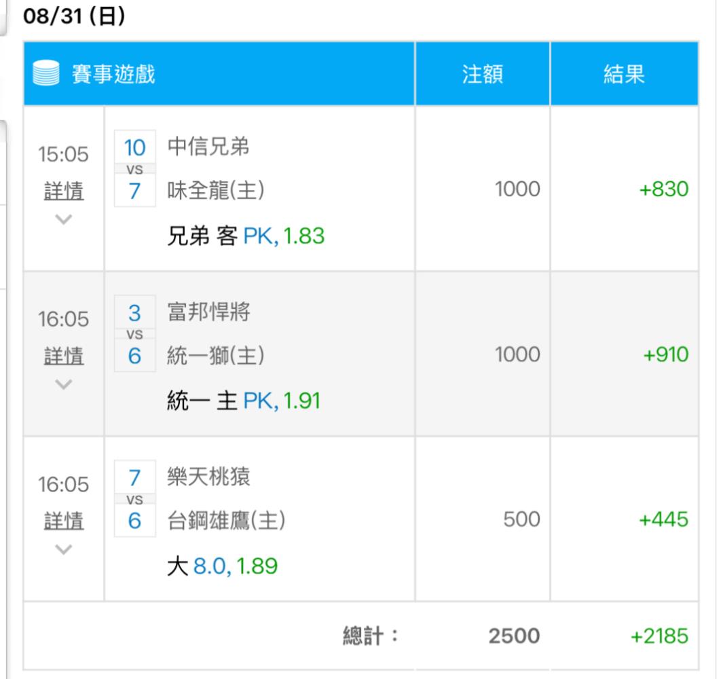Click the coin stack icon in header
The height and width of the screenshot is (679, 725).
click(47, 74)
